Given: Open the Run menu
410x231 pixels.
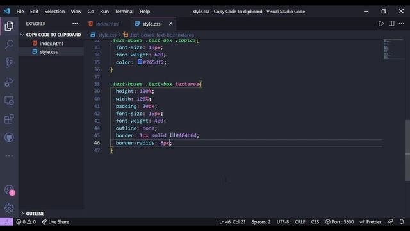Looking at the screenshot, I should [104, 12].
